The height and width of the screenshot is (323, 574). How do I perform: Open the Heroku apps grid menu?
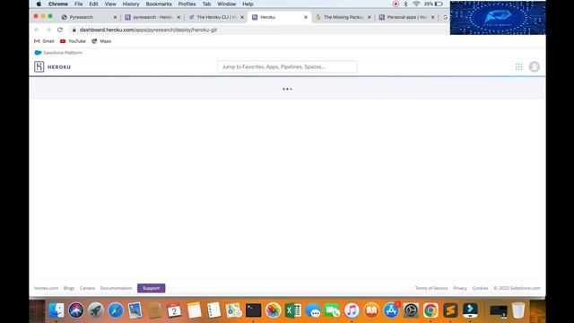(x=518, y=66)
